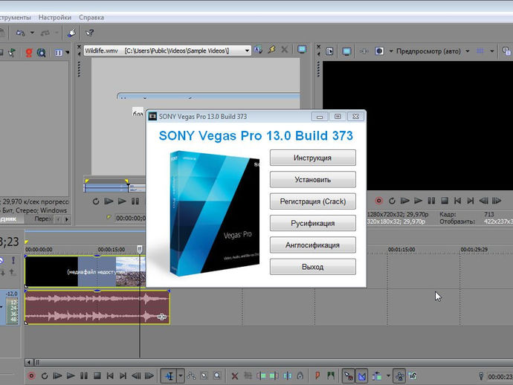The image size is (513, 385).
Task: Open the Wildlife.wmv file path combo box
Action: (x=167, y=51)
